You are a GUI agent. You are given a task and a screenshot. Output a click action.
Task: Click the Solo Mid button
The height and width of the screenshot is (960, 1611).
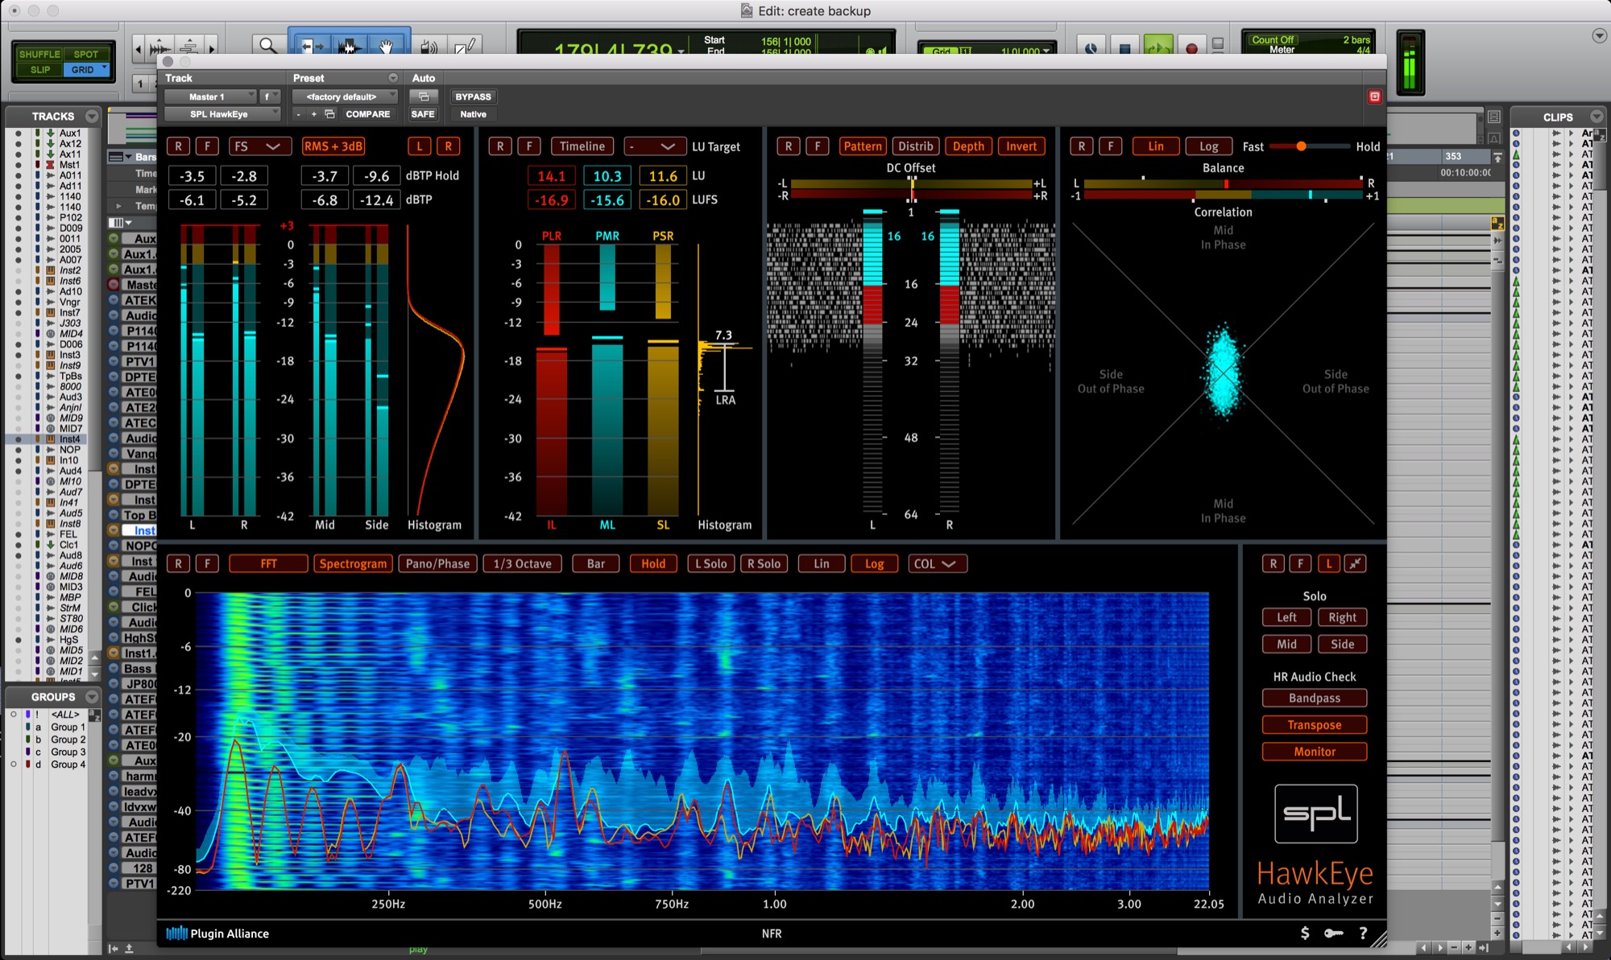pyautogui.click(x=1286, y=645)
